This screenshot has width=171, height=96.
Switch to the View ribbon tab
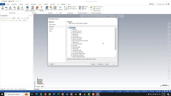click(x=69, y=4)
